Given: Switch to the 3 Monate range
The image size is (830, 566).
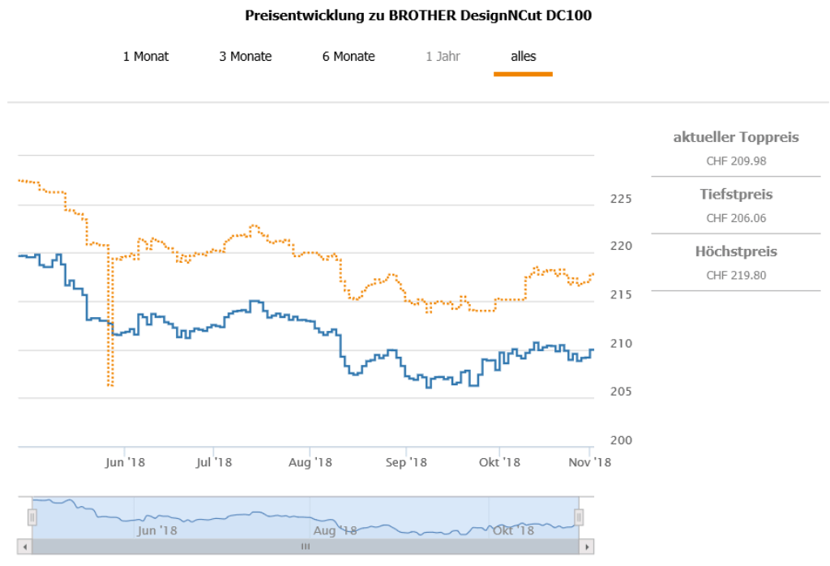Looking at the screenshot, I should tap(245, 57).
